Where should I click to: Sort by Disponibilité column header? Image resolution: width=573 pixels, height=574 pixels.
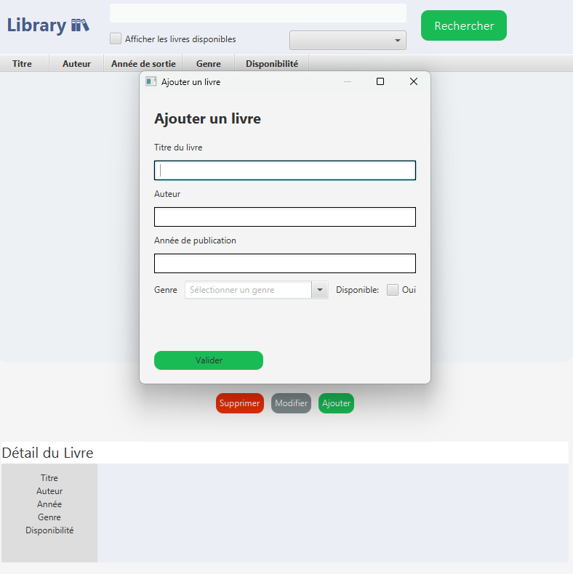point(272,64)
